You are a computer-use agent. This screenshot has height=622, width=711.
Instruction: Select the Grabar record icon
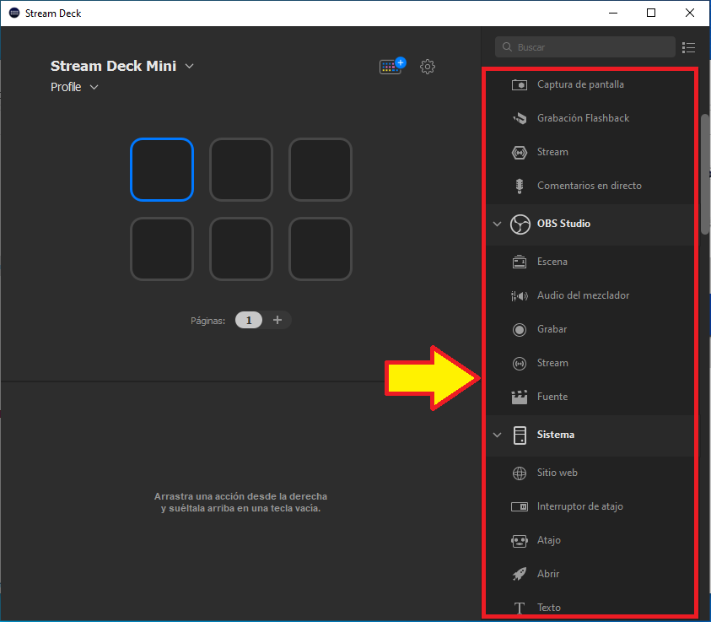(520, 329)
